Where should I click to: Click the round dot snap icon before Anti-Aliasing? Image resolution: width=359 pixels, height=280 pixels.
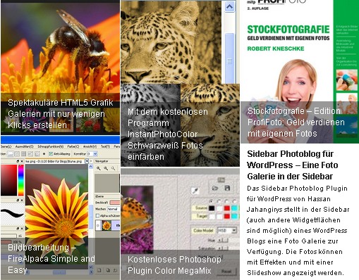[44, 154]
